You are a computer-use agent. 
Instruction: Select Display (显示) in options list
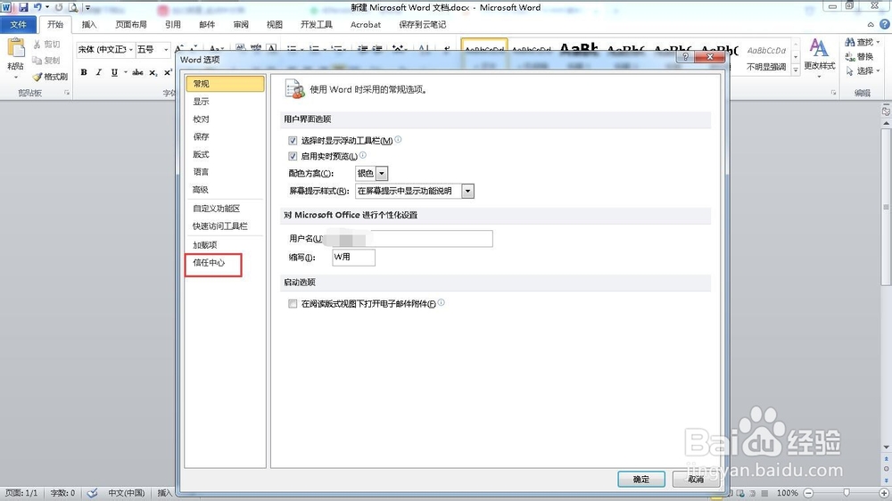pyautogui.click(x=226, y=102)
